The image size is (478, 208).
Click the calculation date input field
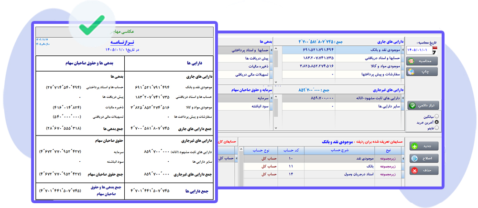[420, 50]
